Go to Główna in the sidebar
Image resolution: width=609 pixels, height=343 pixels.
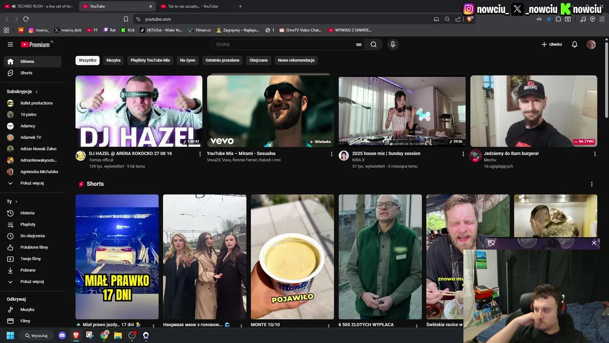point(32,61)
